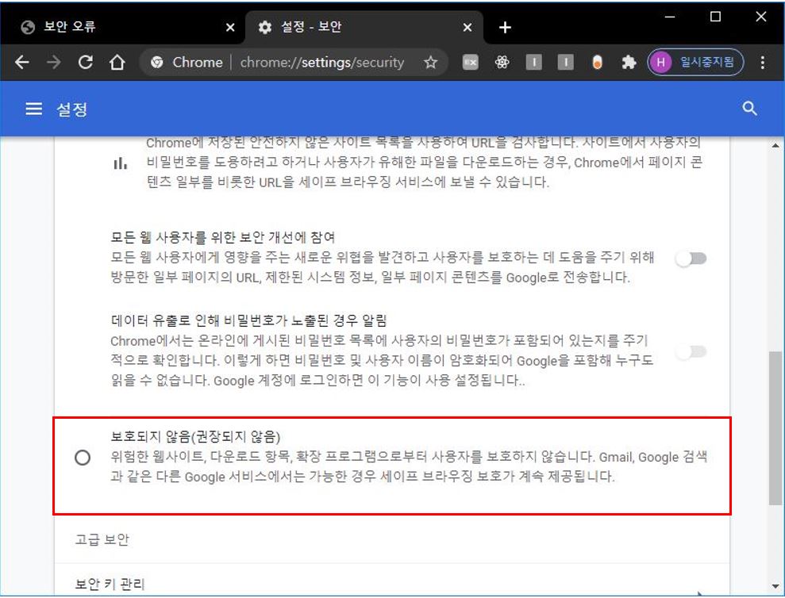Toggle 데이터 유출로 인해 비밀번호가 노출된 경우 알림 switch
The width and height of the screenshot is (785, 598).
pyautogui.click(x=691, y=352)
